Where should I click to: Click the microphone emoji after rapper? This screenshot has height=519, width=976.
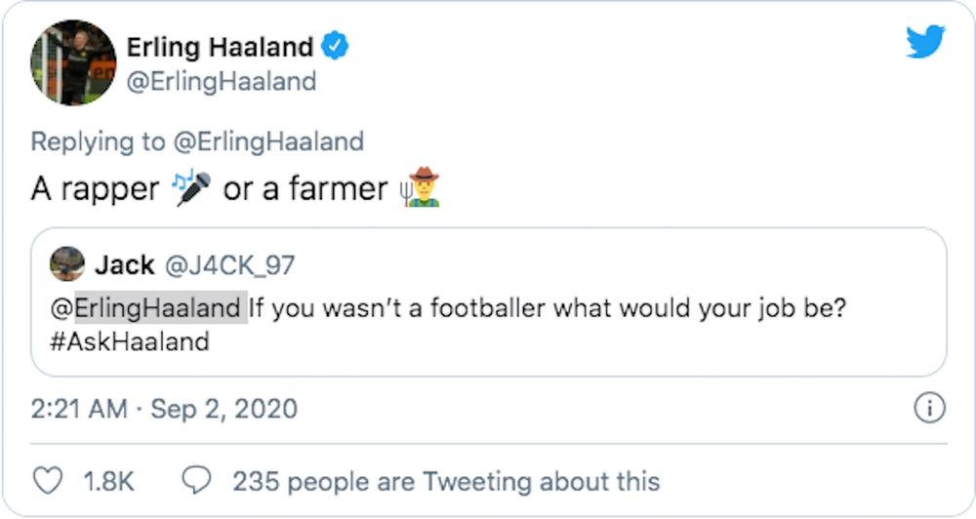191,187
